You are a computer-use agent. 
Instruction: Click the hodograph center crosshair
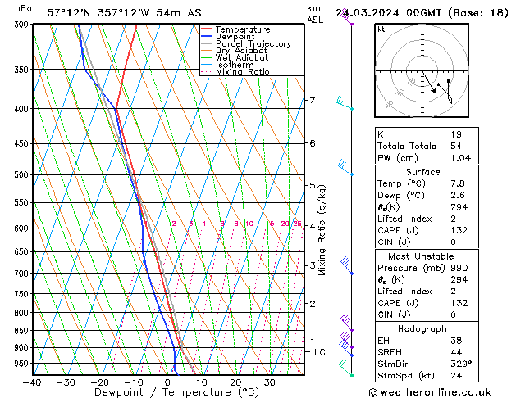418,72
